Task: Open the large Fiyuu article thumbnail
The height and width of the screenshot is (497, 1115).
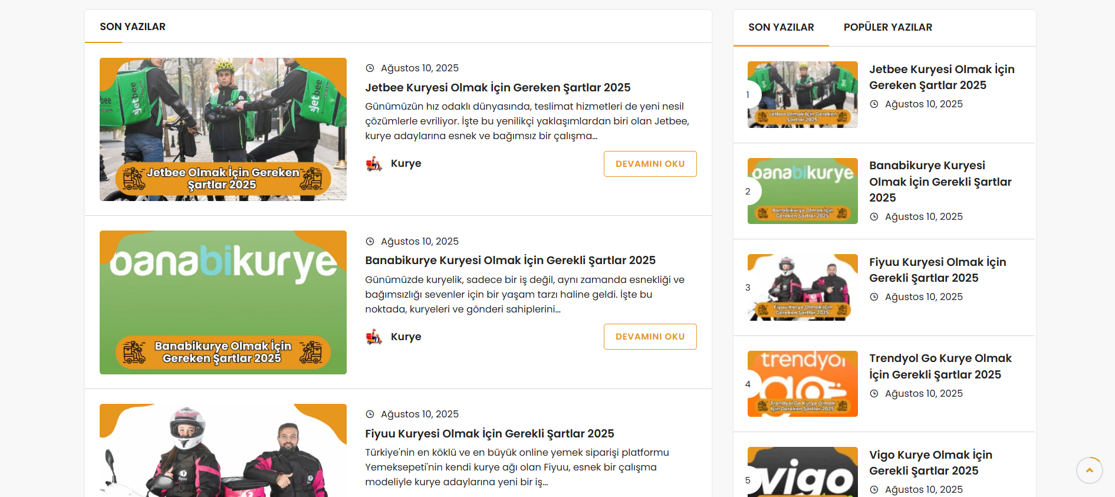Action: (223, 450)
